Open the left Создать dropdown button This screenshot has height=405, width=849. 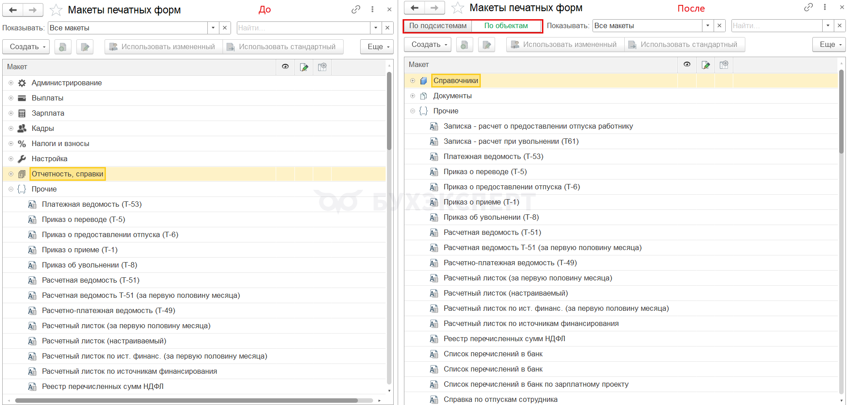coord(26,46)
